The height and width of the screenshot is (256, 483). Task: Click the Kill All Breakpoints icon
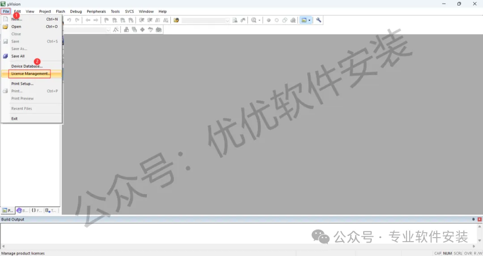(x=293, y=20)
